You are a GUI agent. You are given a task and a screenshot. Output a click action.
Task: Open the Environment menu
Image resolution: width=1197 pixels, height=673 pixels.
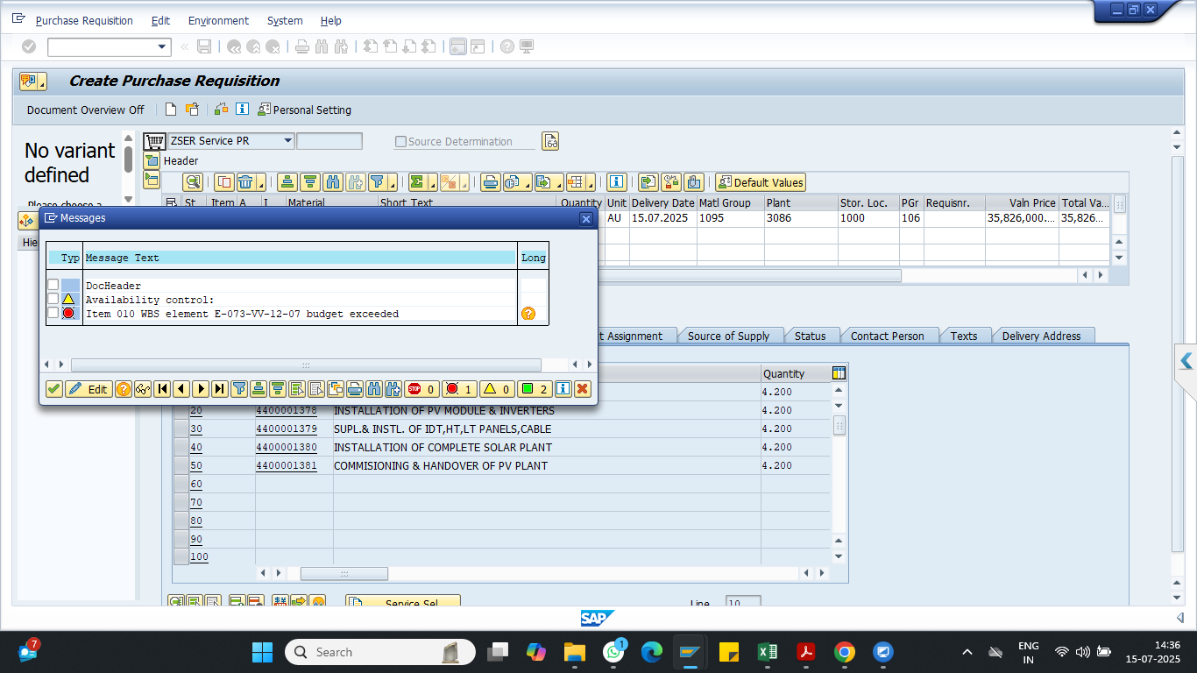point(218,20)
